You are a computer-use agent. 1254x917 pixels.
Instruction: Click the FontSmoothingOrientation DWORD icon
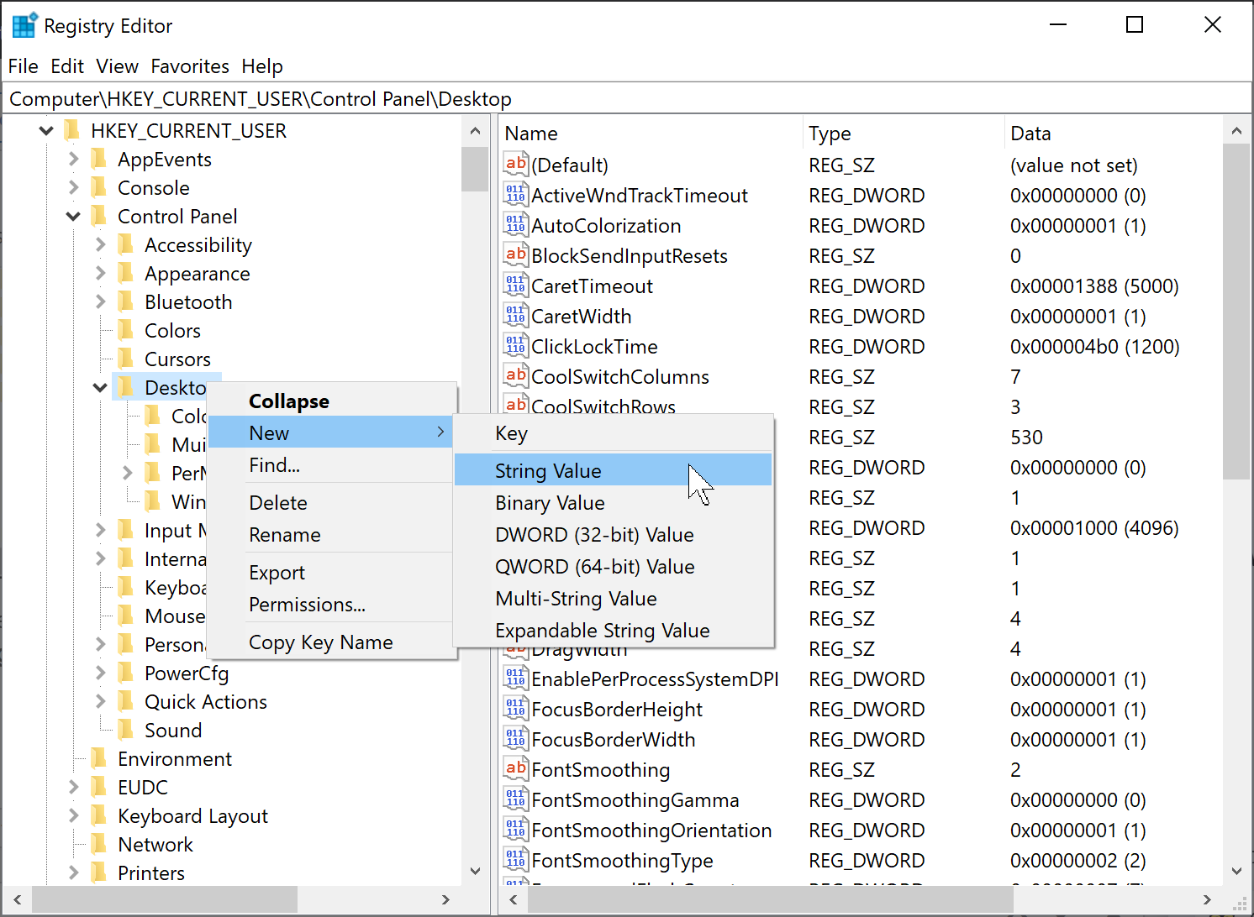pyautogui.click(x=516, y=830)
